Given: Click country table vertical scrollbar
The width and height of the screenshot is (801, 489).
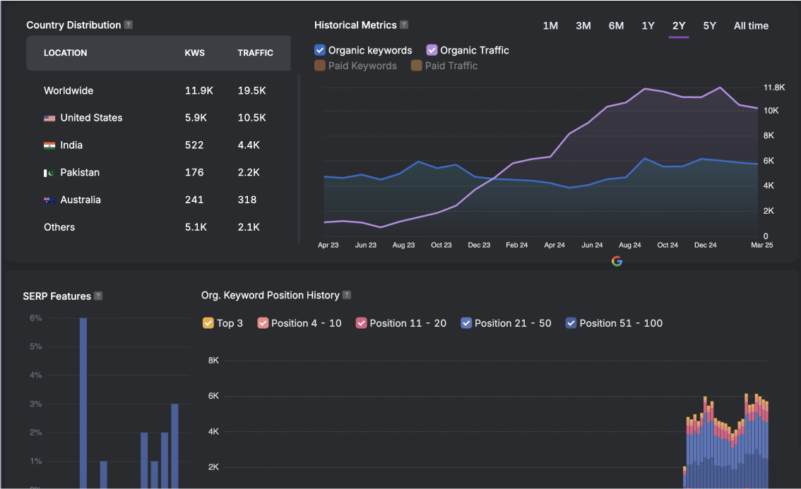Looking at the screenshot, I should [x=298, y=159].
